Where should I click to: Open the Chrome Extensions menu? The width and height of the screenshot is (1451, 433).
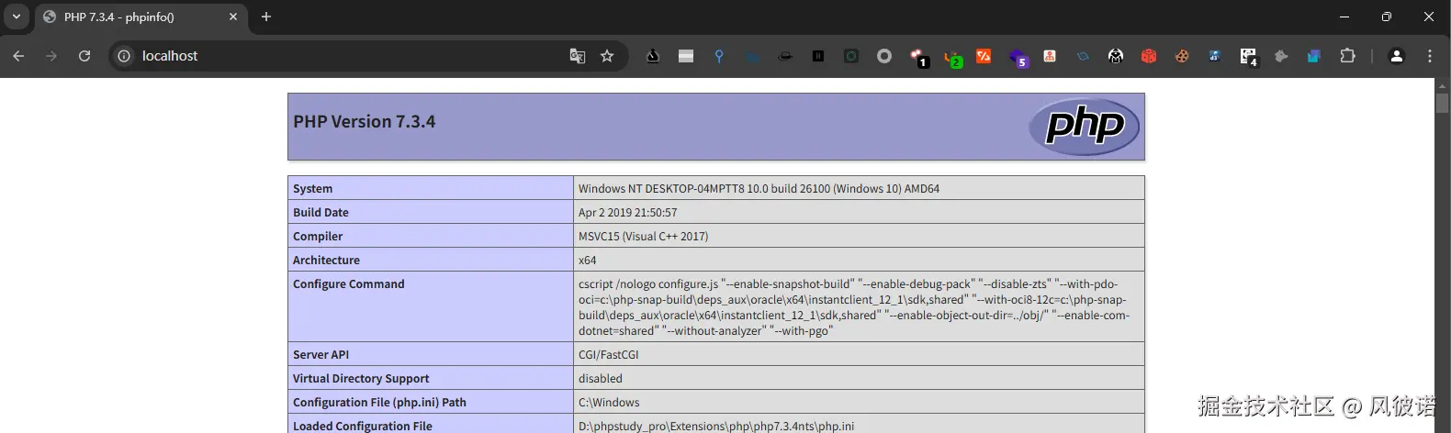point(1347,56)
